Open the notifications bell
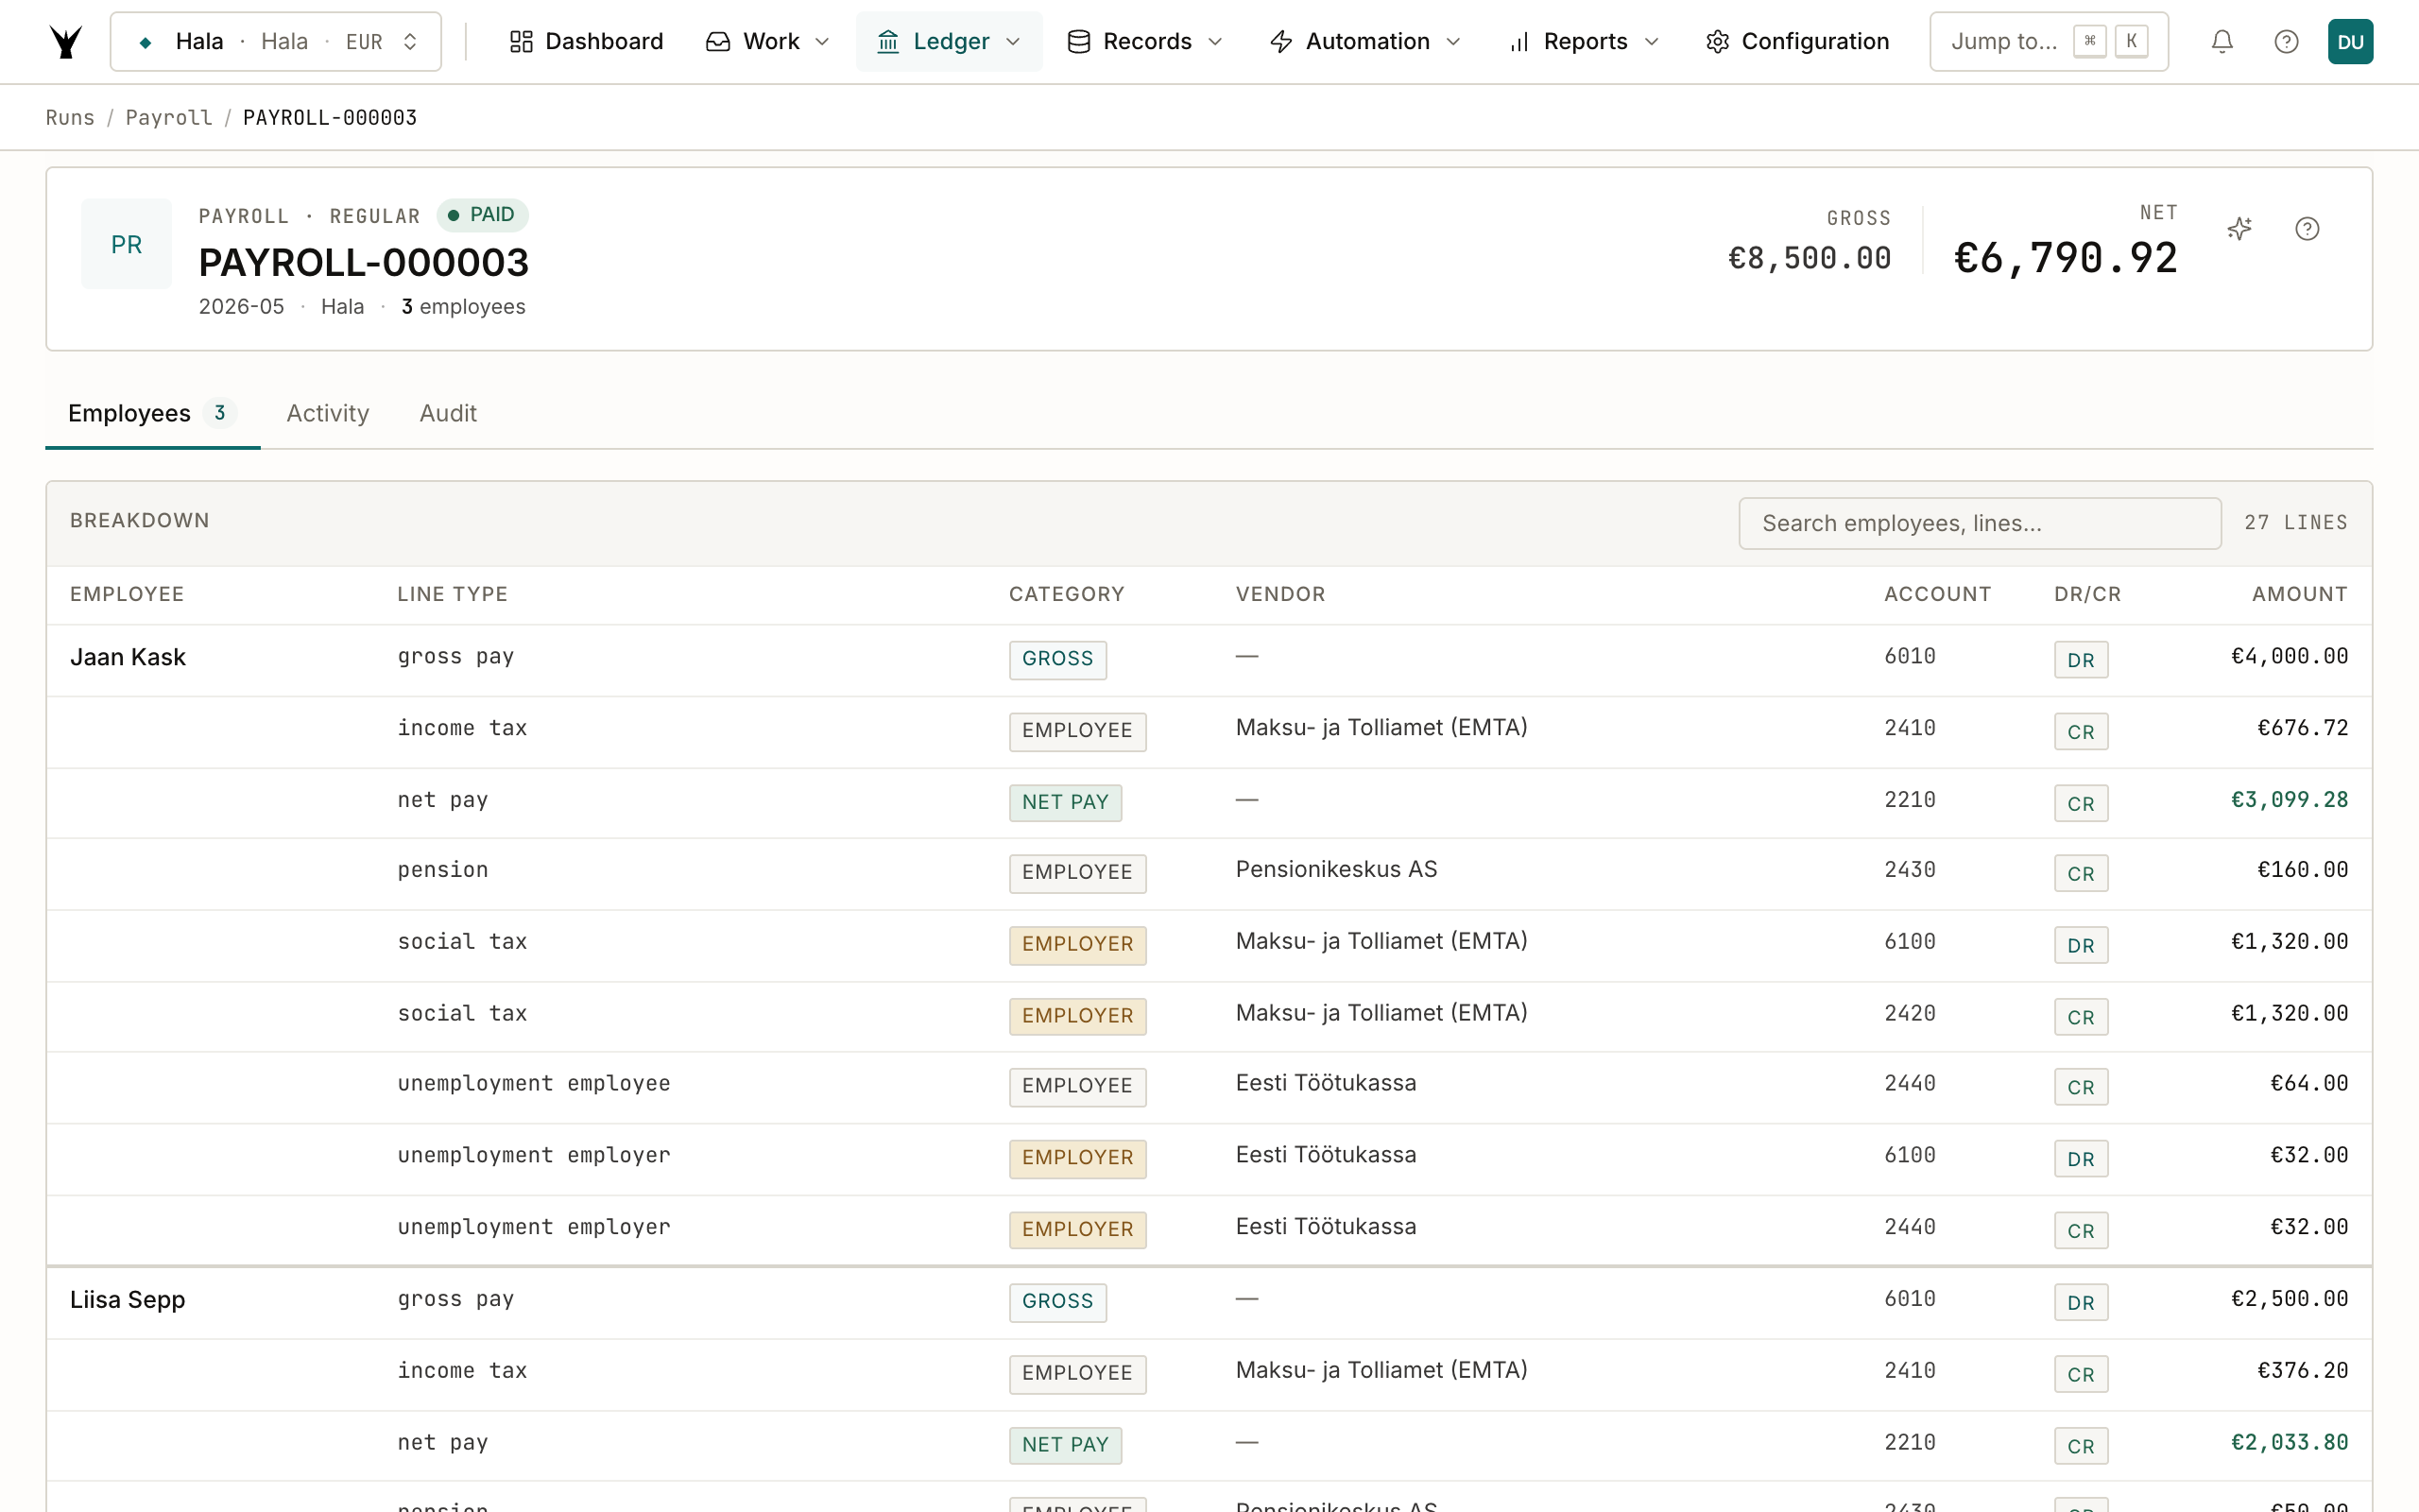 pyautogui.click(x=2222, y=42)
